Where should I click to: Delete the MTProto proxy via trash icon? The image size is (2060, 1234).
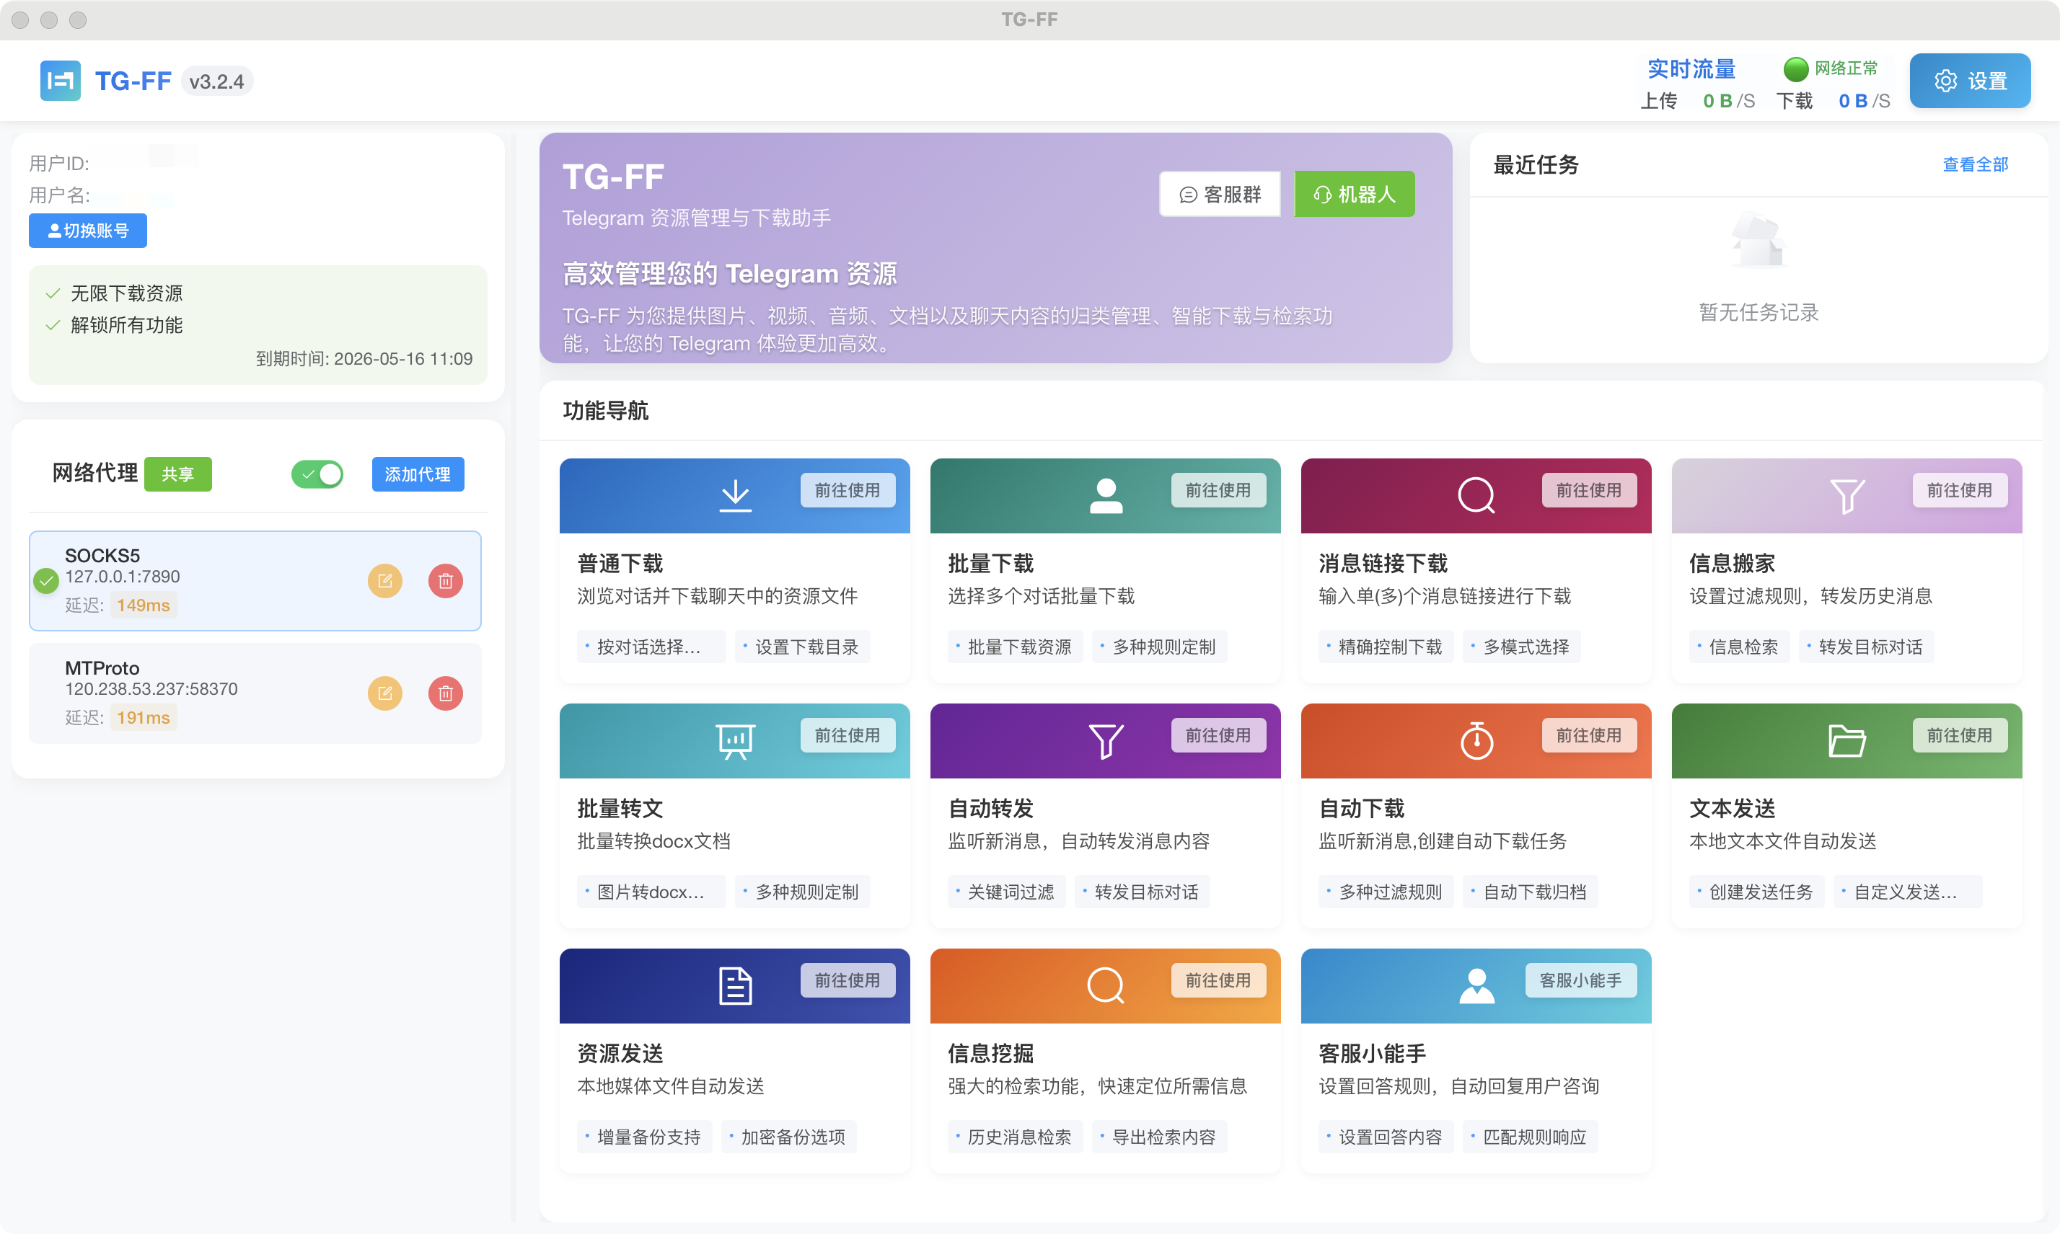[446, 693]
